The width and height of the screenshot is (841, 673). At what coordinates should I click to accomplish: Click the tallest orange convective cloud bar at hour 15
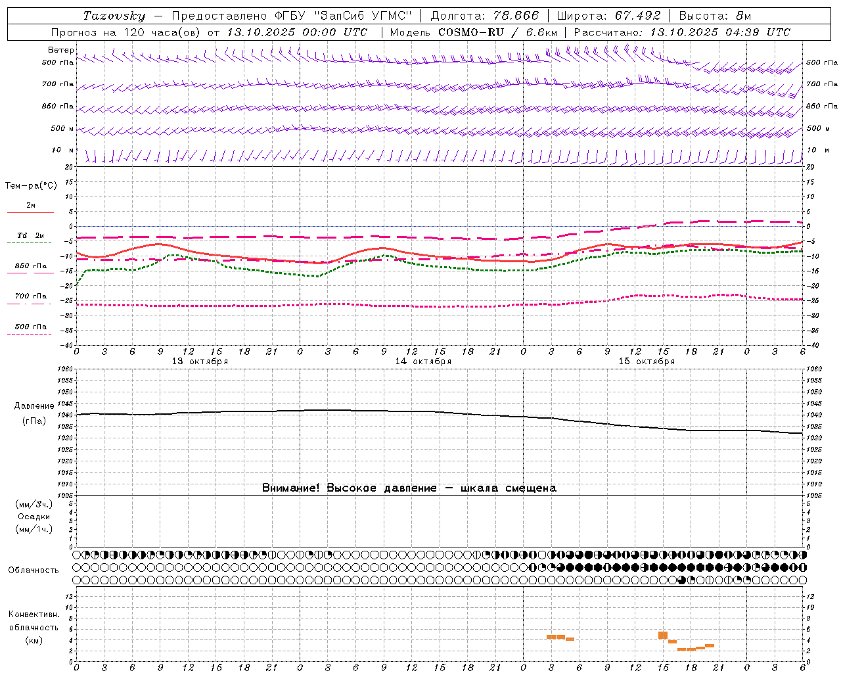[663, 635]
